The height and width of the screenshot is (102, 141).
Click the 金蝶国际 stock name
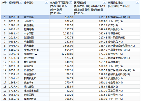(29, 95)
